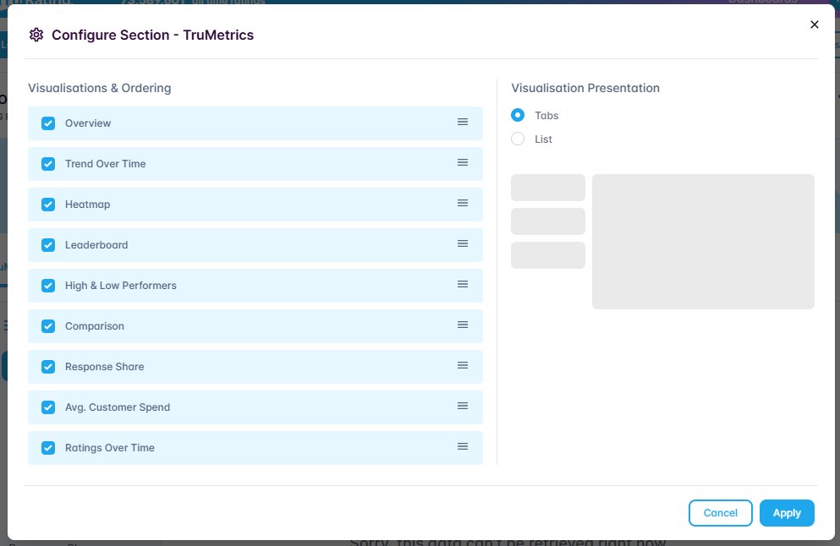
Task: Uncheck Response Share visualisation
Action: (48, 367)
